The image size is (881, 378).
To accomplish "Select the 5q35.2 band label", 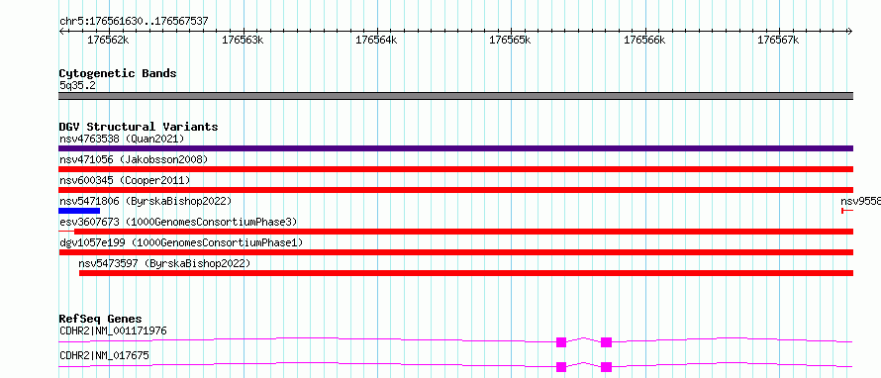I will pos(77,85).
